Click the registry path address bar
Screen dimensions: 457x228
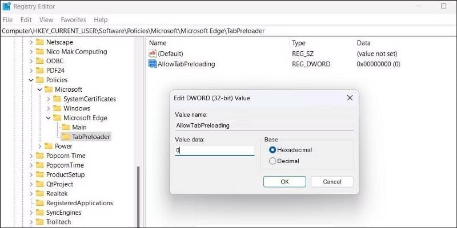pyautogui.click(x=228, y=31)
